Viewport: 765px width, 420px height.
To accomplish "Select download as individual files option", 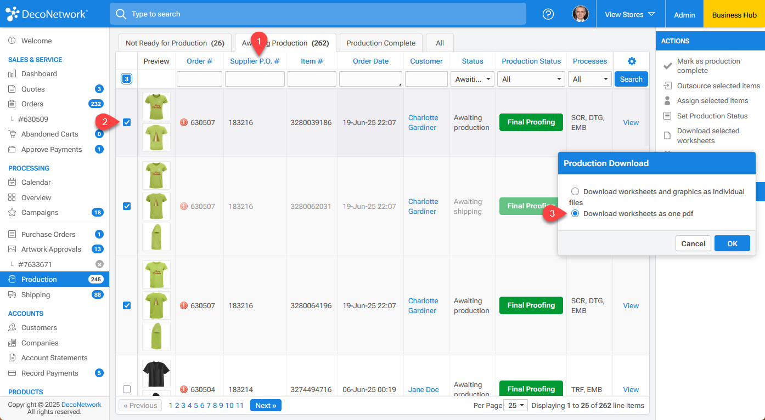I will pyautogui.click(x=575, y=191).
